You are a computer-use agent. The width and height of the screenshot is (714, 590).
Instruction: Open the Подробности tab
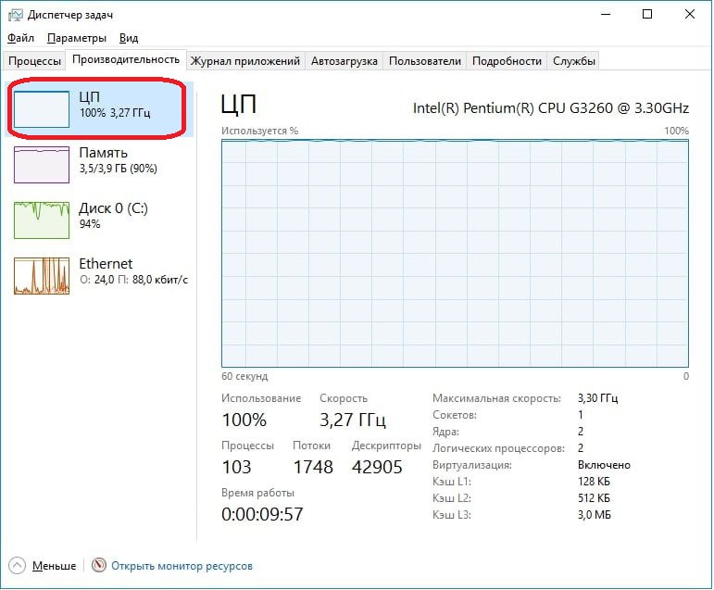pyautogui.click(x=507, y=61)
